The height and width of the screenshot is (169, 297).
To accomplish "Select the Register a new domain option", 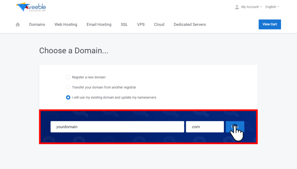I will click(68, 77).
